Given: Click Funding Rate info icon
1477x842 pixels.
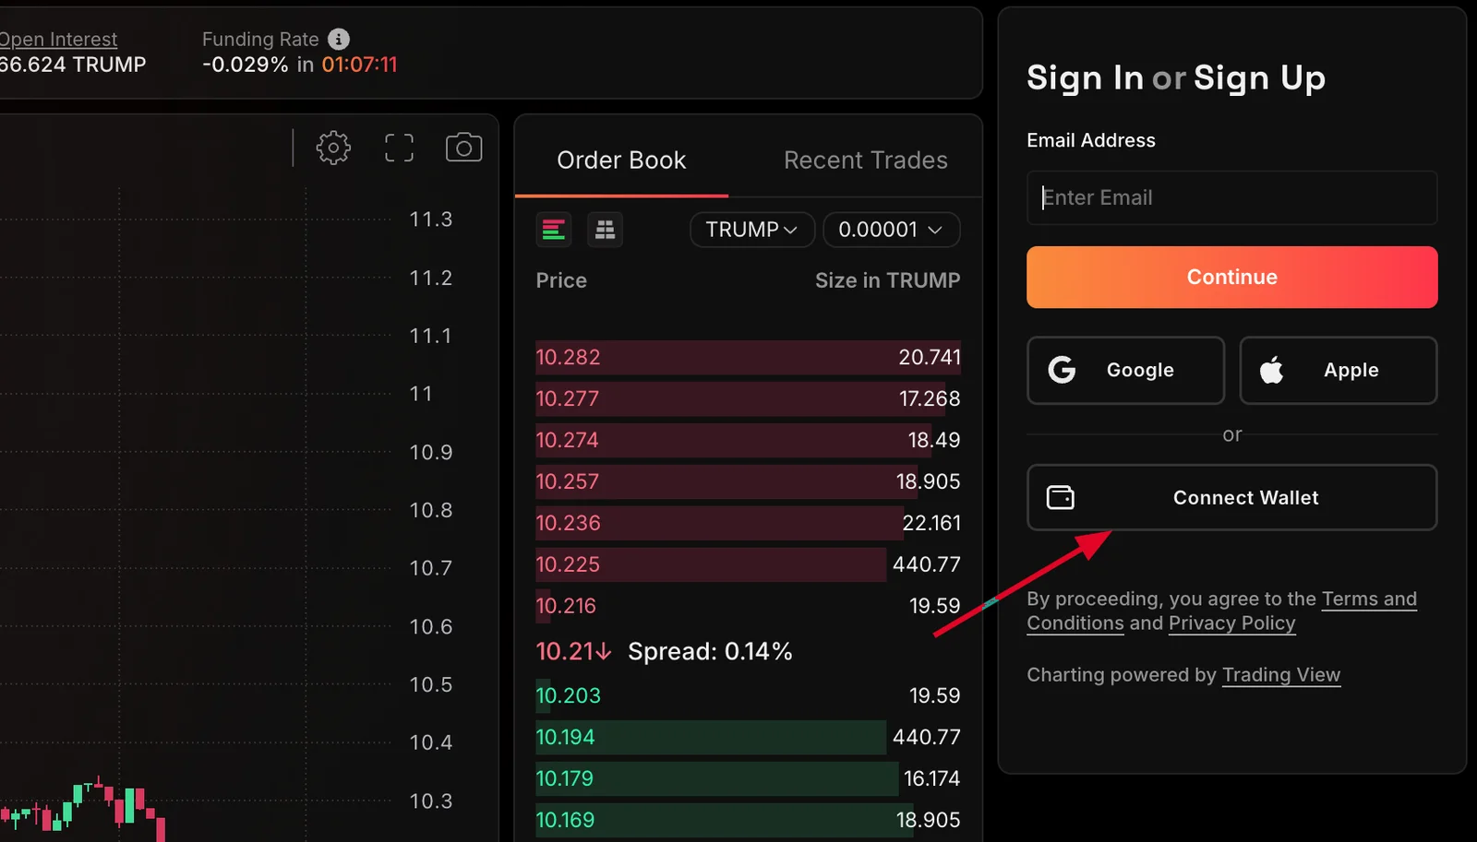Looking at the screenshot, I should 339,40.
